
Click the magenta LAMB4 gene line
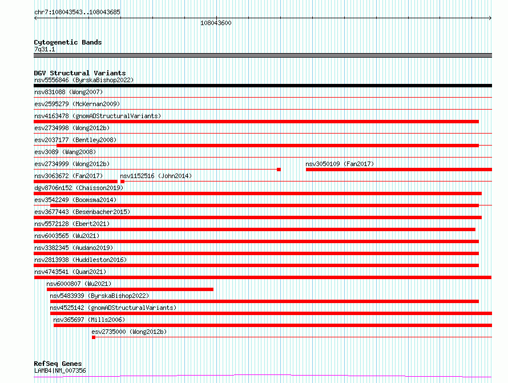pyautogui.click(x=263, y=376)
